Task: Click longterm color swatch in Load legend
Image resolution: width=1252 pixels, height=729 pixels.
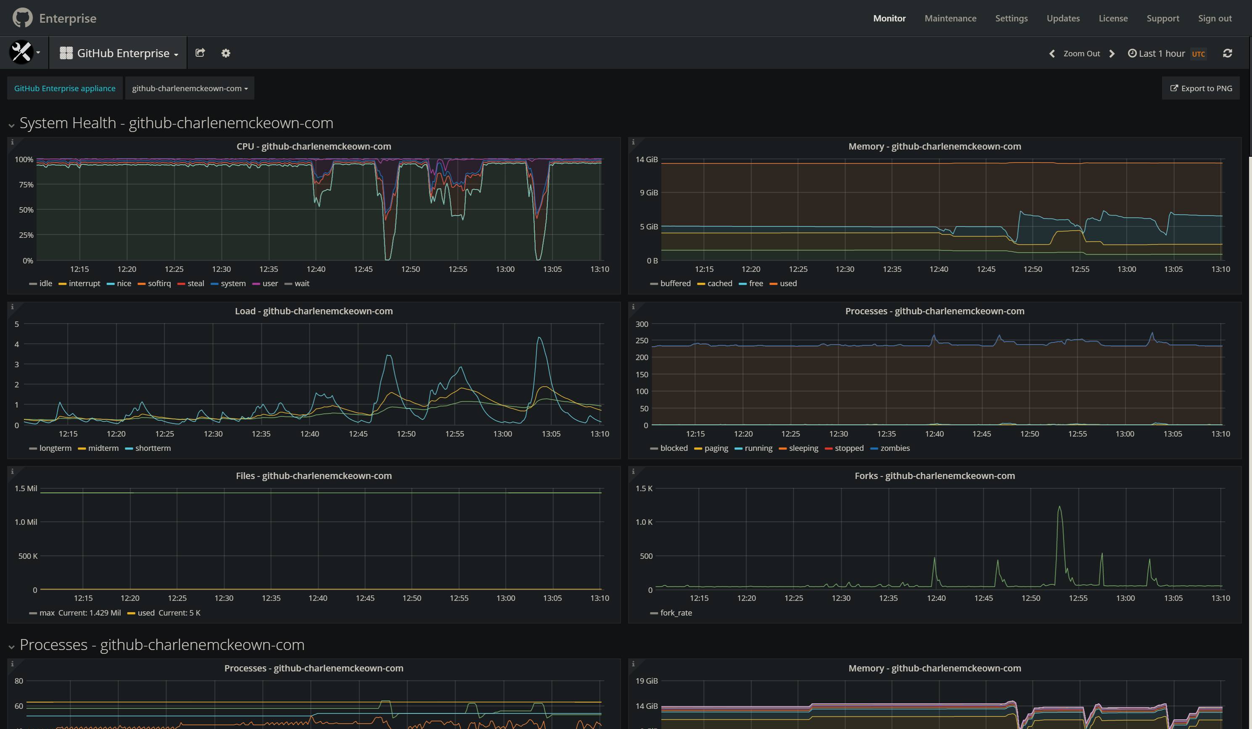Action: pos(33,449)
